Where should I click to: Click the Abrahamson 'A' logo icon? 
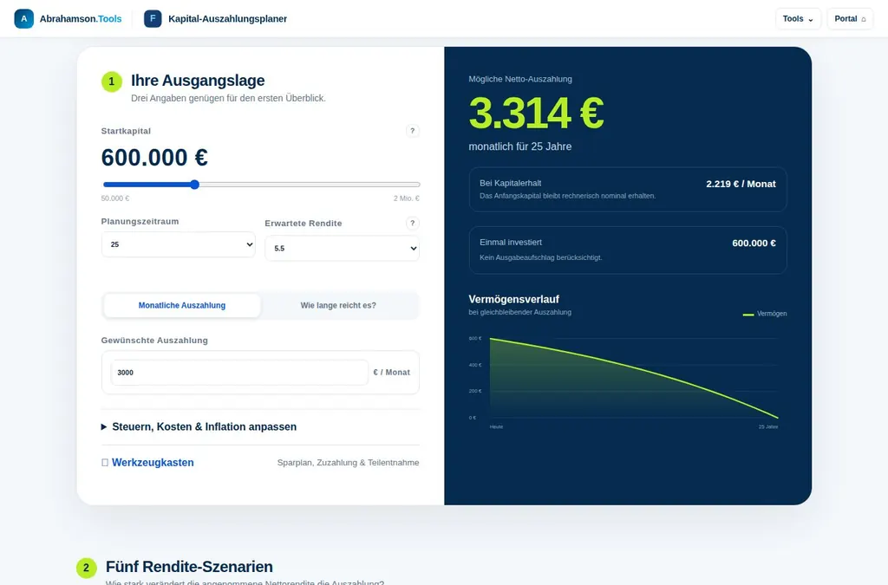tap(23, 19)
